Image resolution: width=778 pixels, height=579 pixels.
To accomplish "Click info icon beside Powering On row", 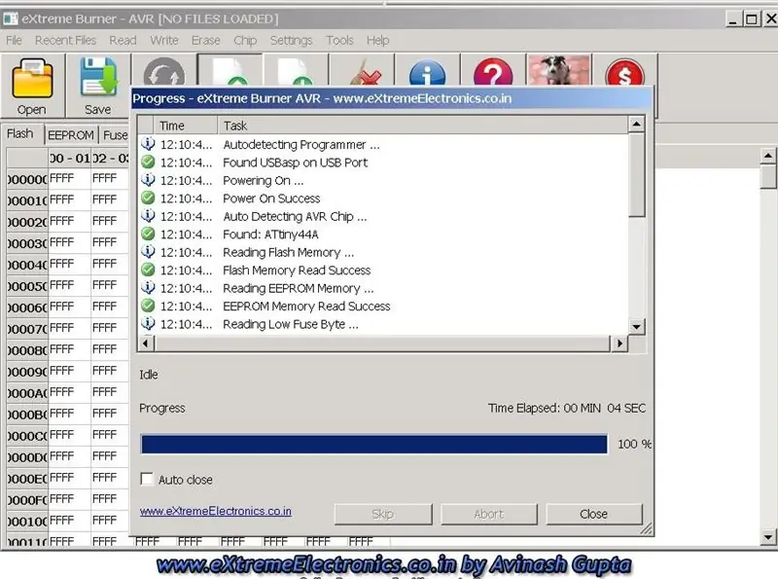I will click(x=148, y=179).
